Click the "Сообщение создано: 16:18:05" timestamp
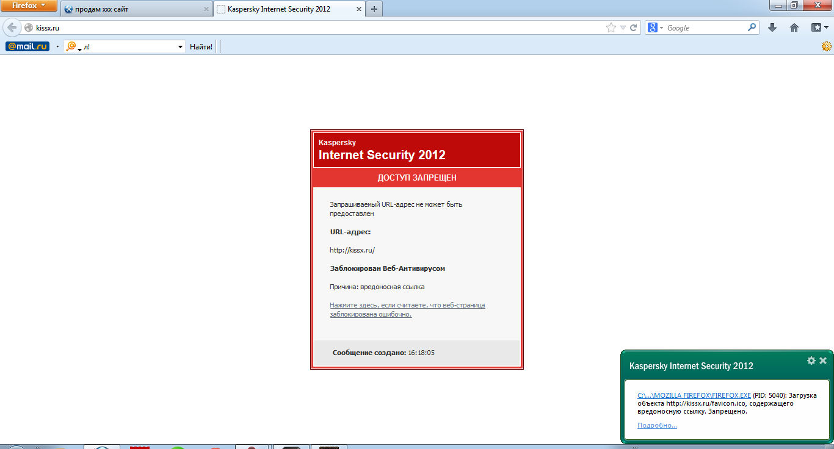The height and width of the screenshot is (449, 834). tap(383, 353)
